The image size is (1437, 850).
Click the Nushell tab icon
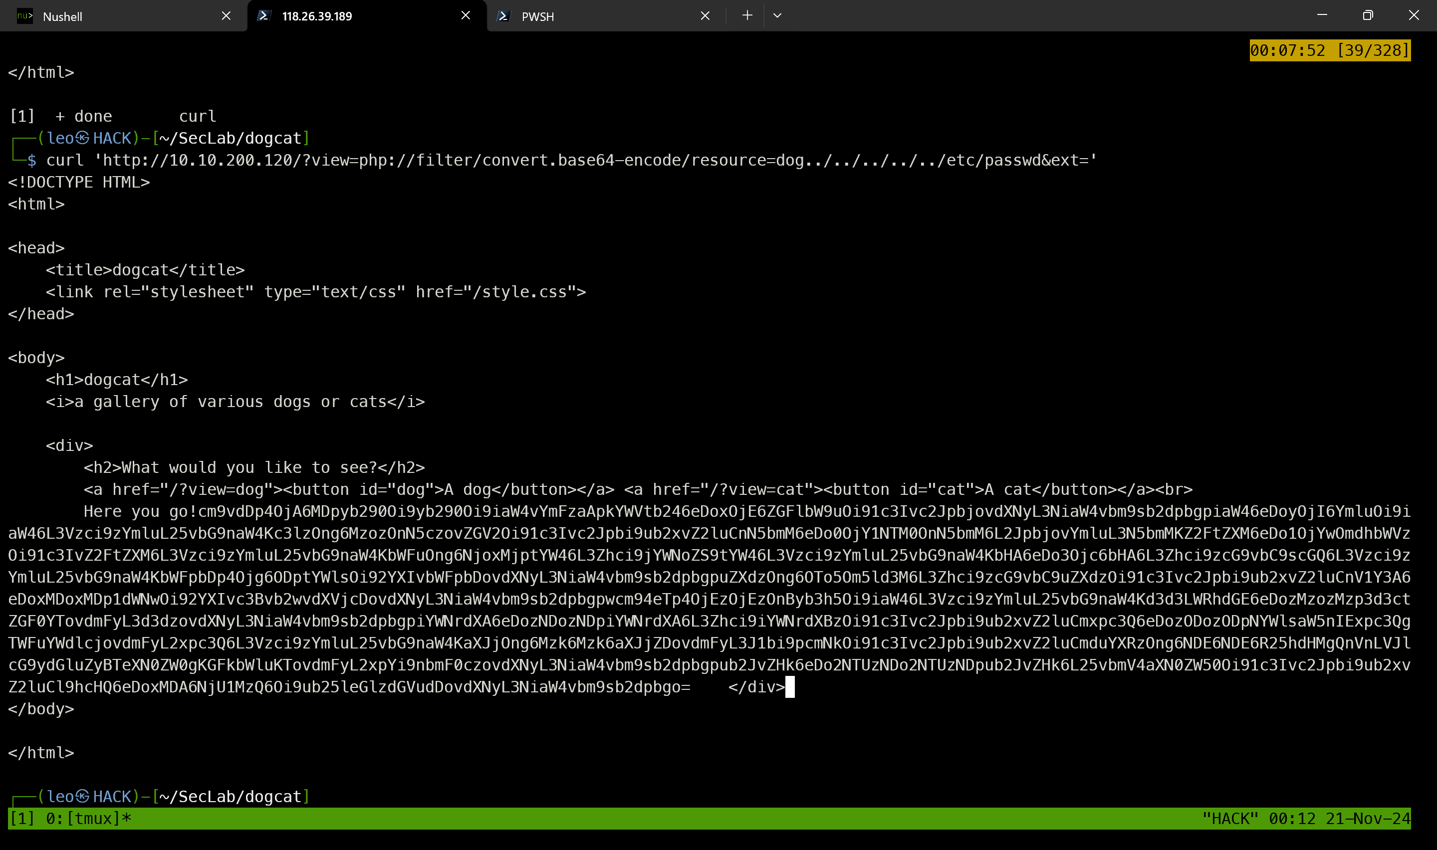24,16
